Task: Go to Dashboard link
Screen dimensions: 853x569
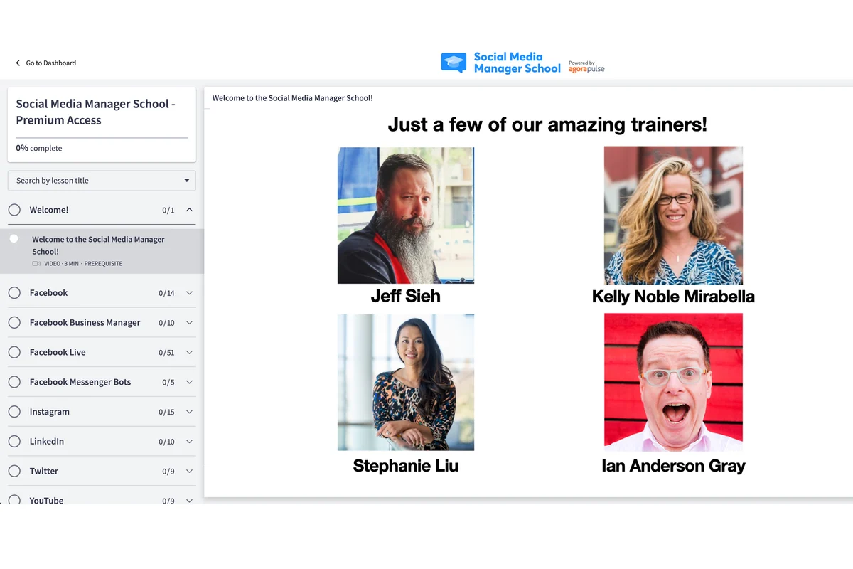Action: [x=50, y=63]
